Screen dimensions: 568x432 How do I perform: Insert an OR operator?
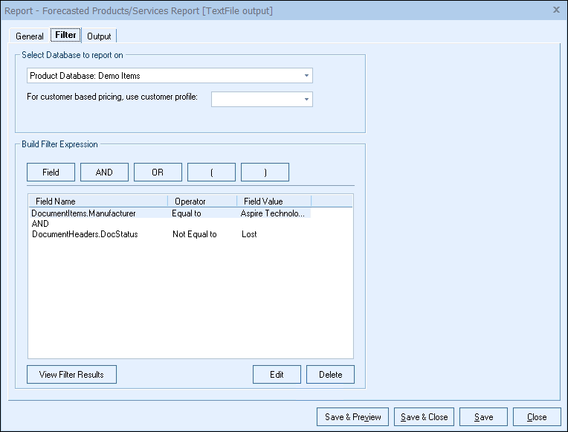tap(158, 173)
